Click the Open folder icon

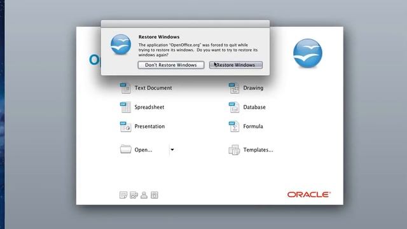[x=125, y=149]
